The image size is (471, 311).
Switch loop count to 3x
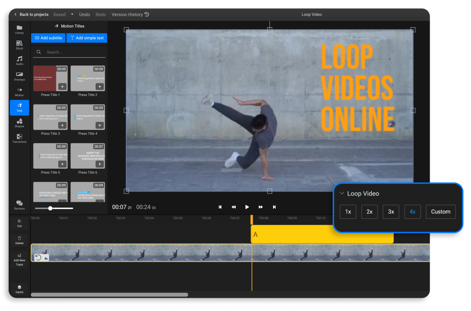tap(390, 211)
